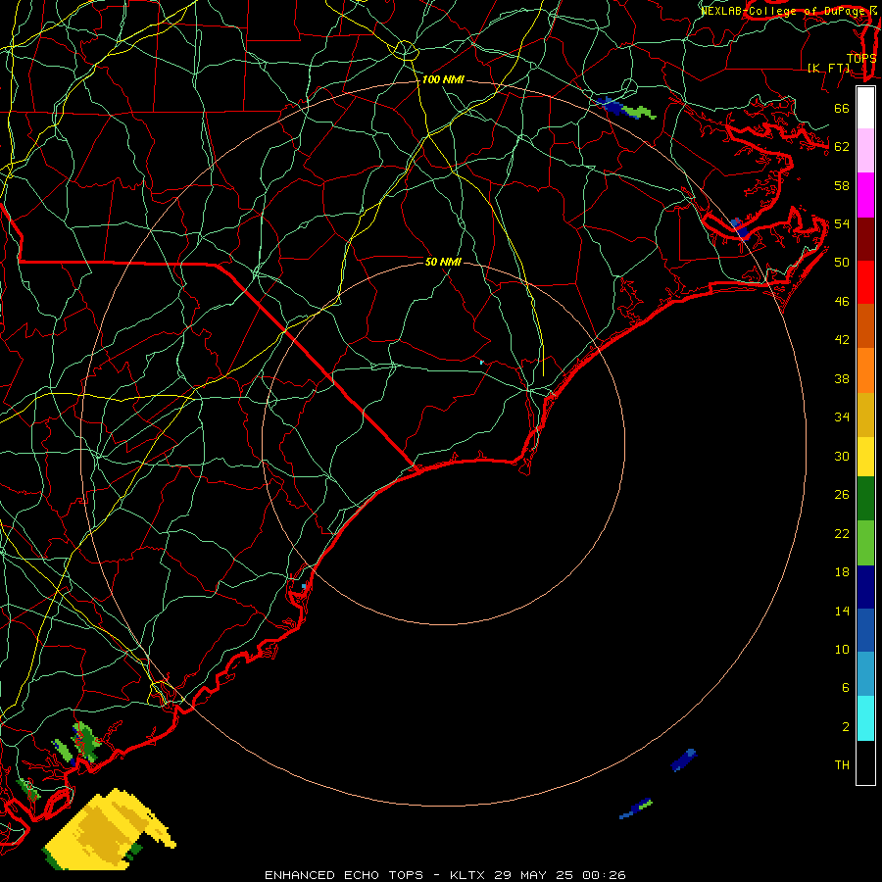This screenshot has width=882, height=882.
Task: Click the dark orange legend swatch
Action: (865, 325)
